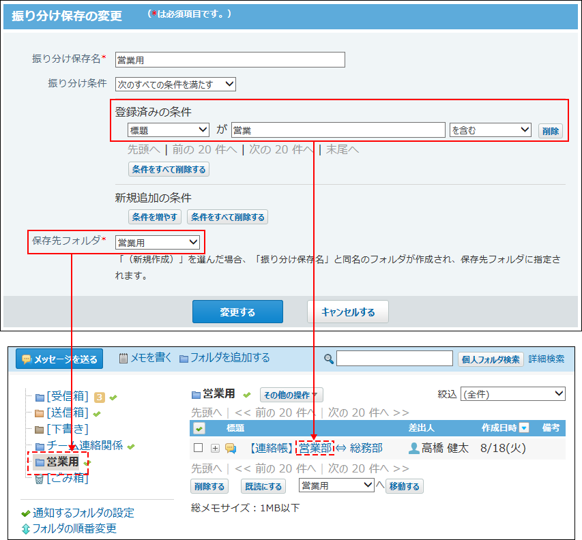Click the green check in the list header

(x=199, y=428)
